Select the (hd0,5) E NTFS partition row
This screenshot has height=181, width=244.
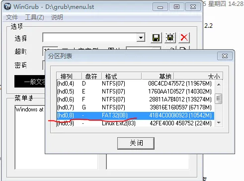tap(136, 91)
